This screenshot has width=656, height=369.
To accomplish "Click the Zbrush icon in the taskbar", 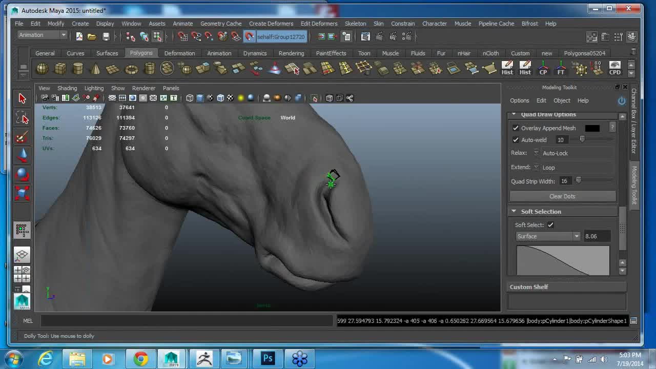I will click(x=204, y=359).
